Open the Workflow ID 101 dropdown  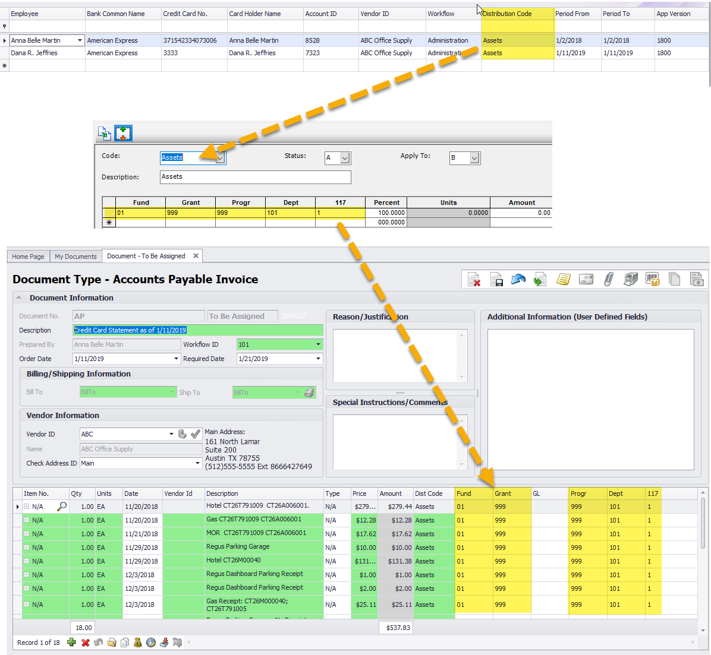coord(318,344)
